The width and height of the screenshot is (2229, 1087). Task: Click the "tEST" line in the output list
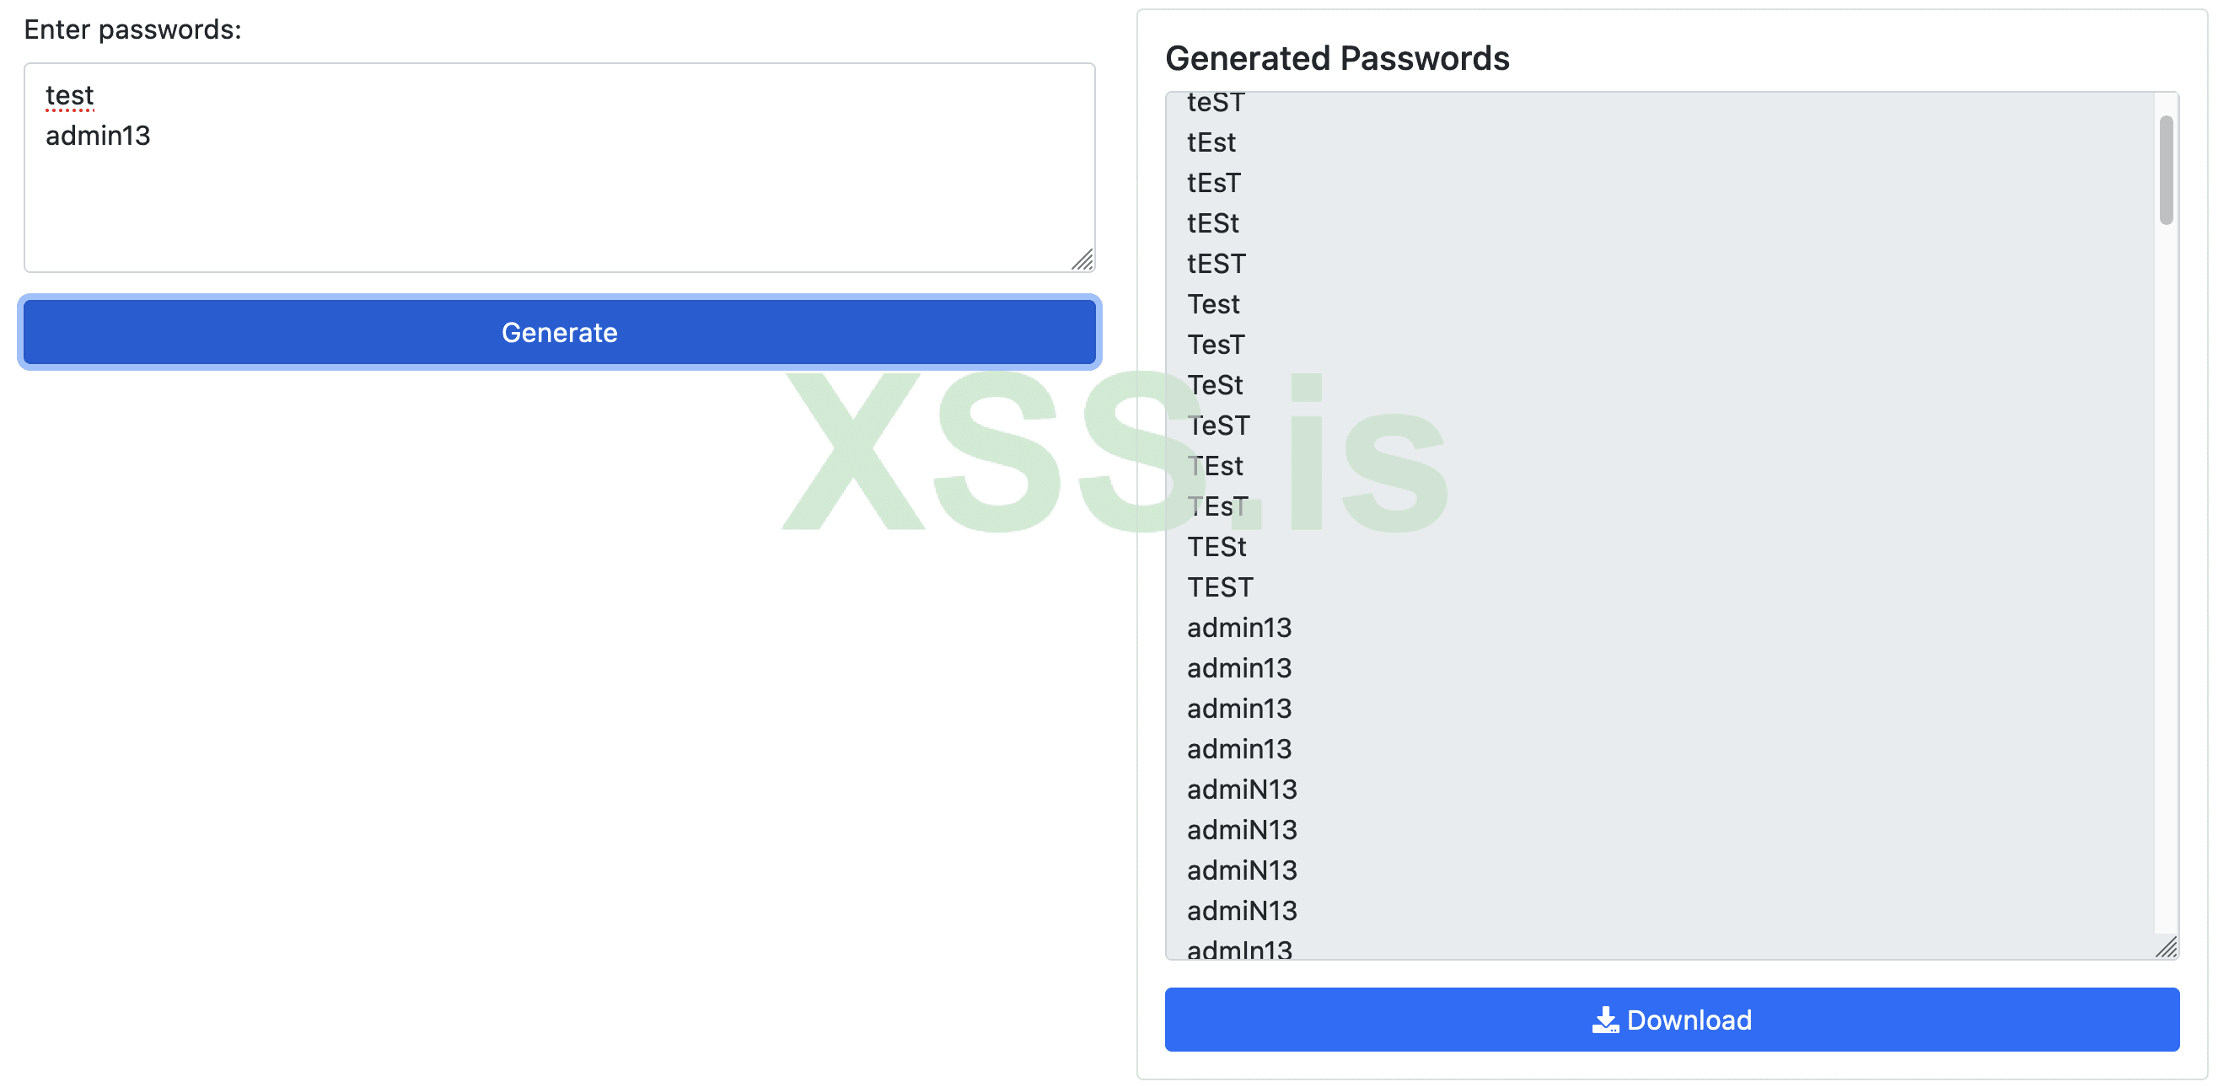tap(1216, 264)
